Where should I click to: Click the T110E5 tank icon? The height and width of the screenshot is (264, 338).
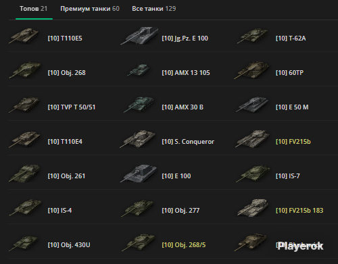pos(24,36)
